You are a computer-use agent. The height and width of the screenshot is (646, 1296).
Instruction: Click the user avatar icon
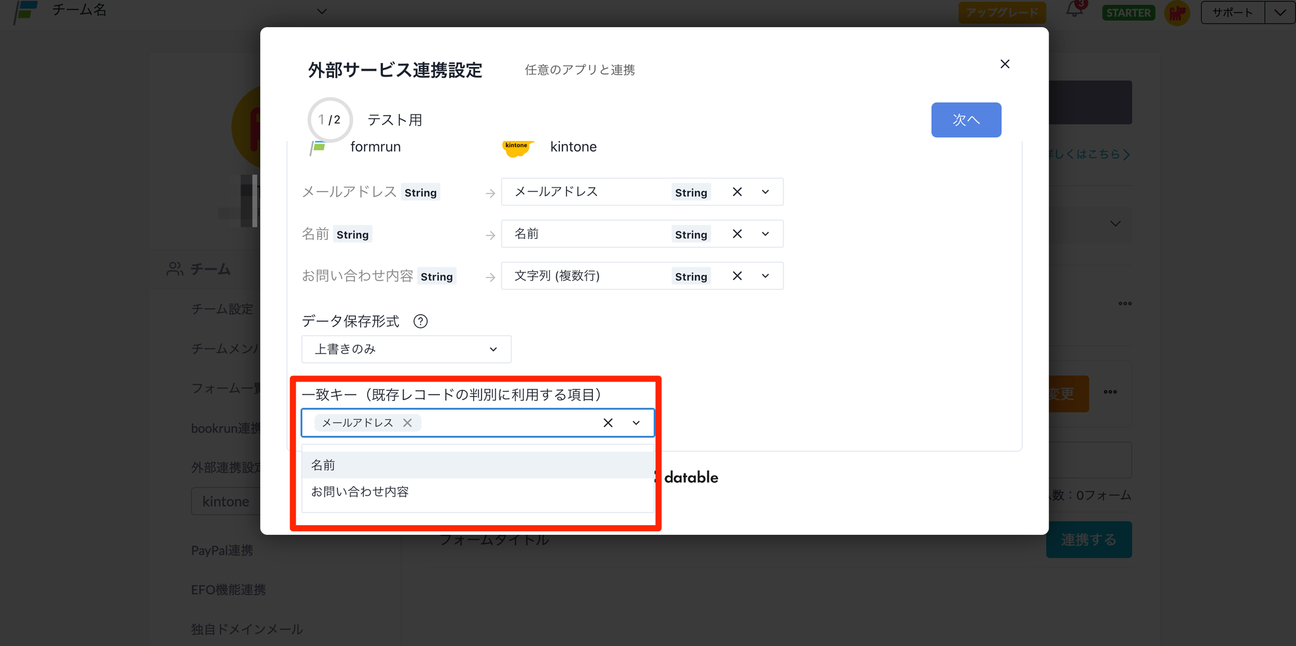tap(1176, 13)
